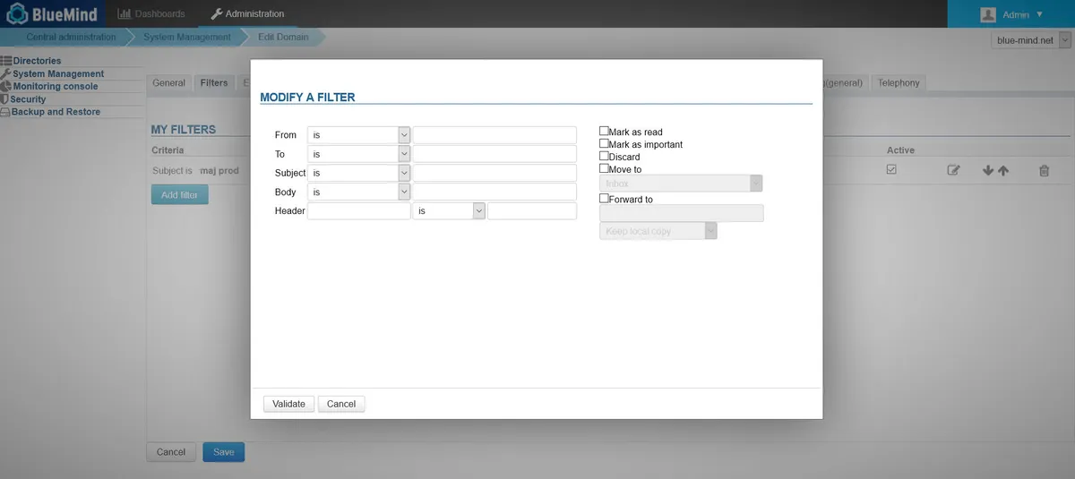Click the 'Subject is maj prod' criteria text
1075x479 pixels.
(x=195, y=170)
